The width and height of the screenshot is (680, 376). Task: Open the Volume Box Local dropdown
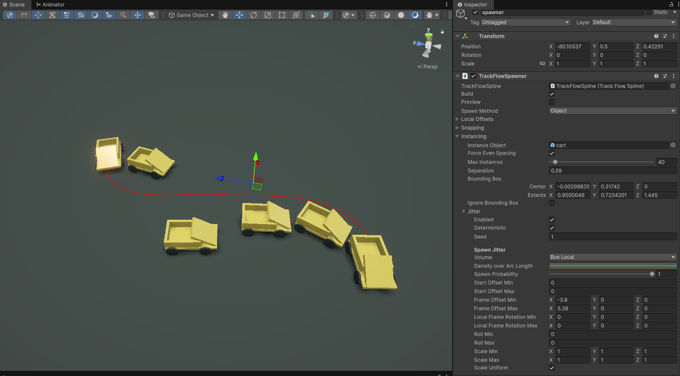pos(613,257)
